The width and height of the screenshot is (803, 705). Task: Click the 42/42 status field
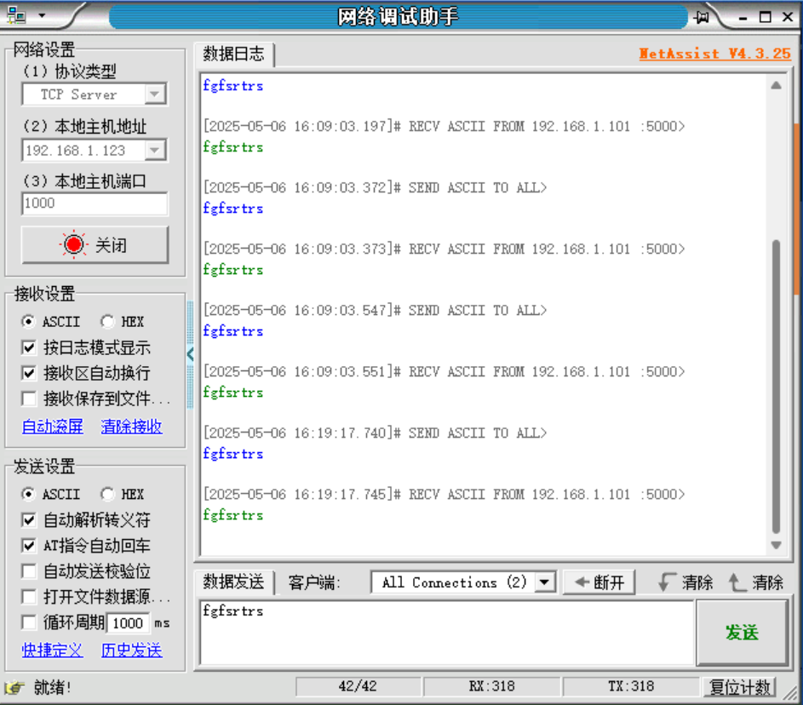click(x=358, y=686)
